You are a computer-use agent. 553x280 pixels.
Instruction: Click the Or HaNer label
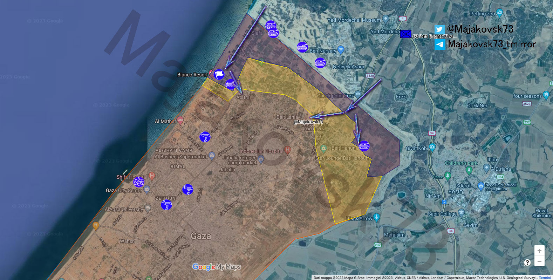pos(477,105)
